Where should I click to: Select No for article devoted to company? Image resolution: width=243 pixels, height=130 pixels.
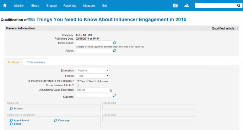point(87,81)
